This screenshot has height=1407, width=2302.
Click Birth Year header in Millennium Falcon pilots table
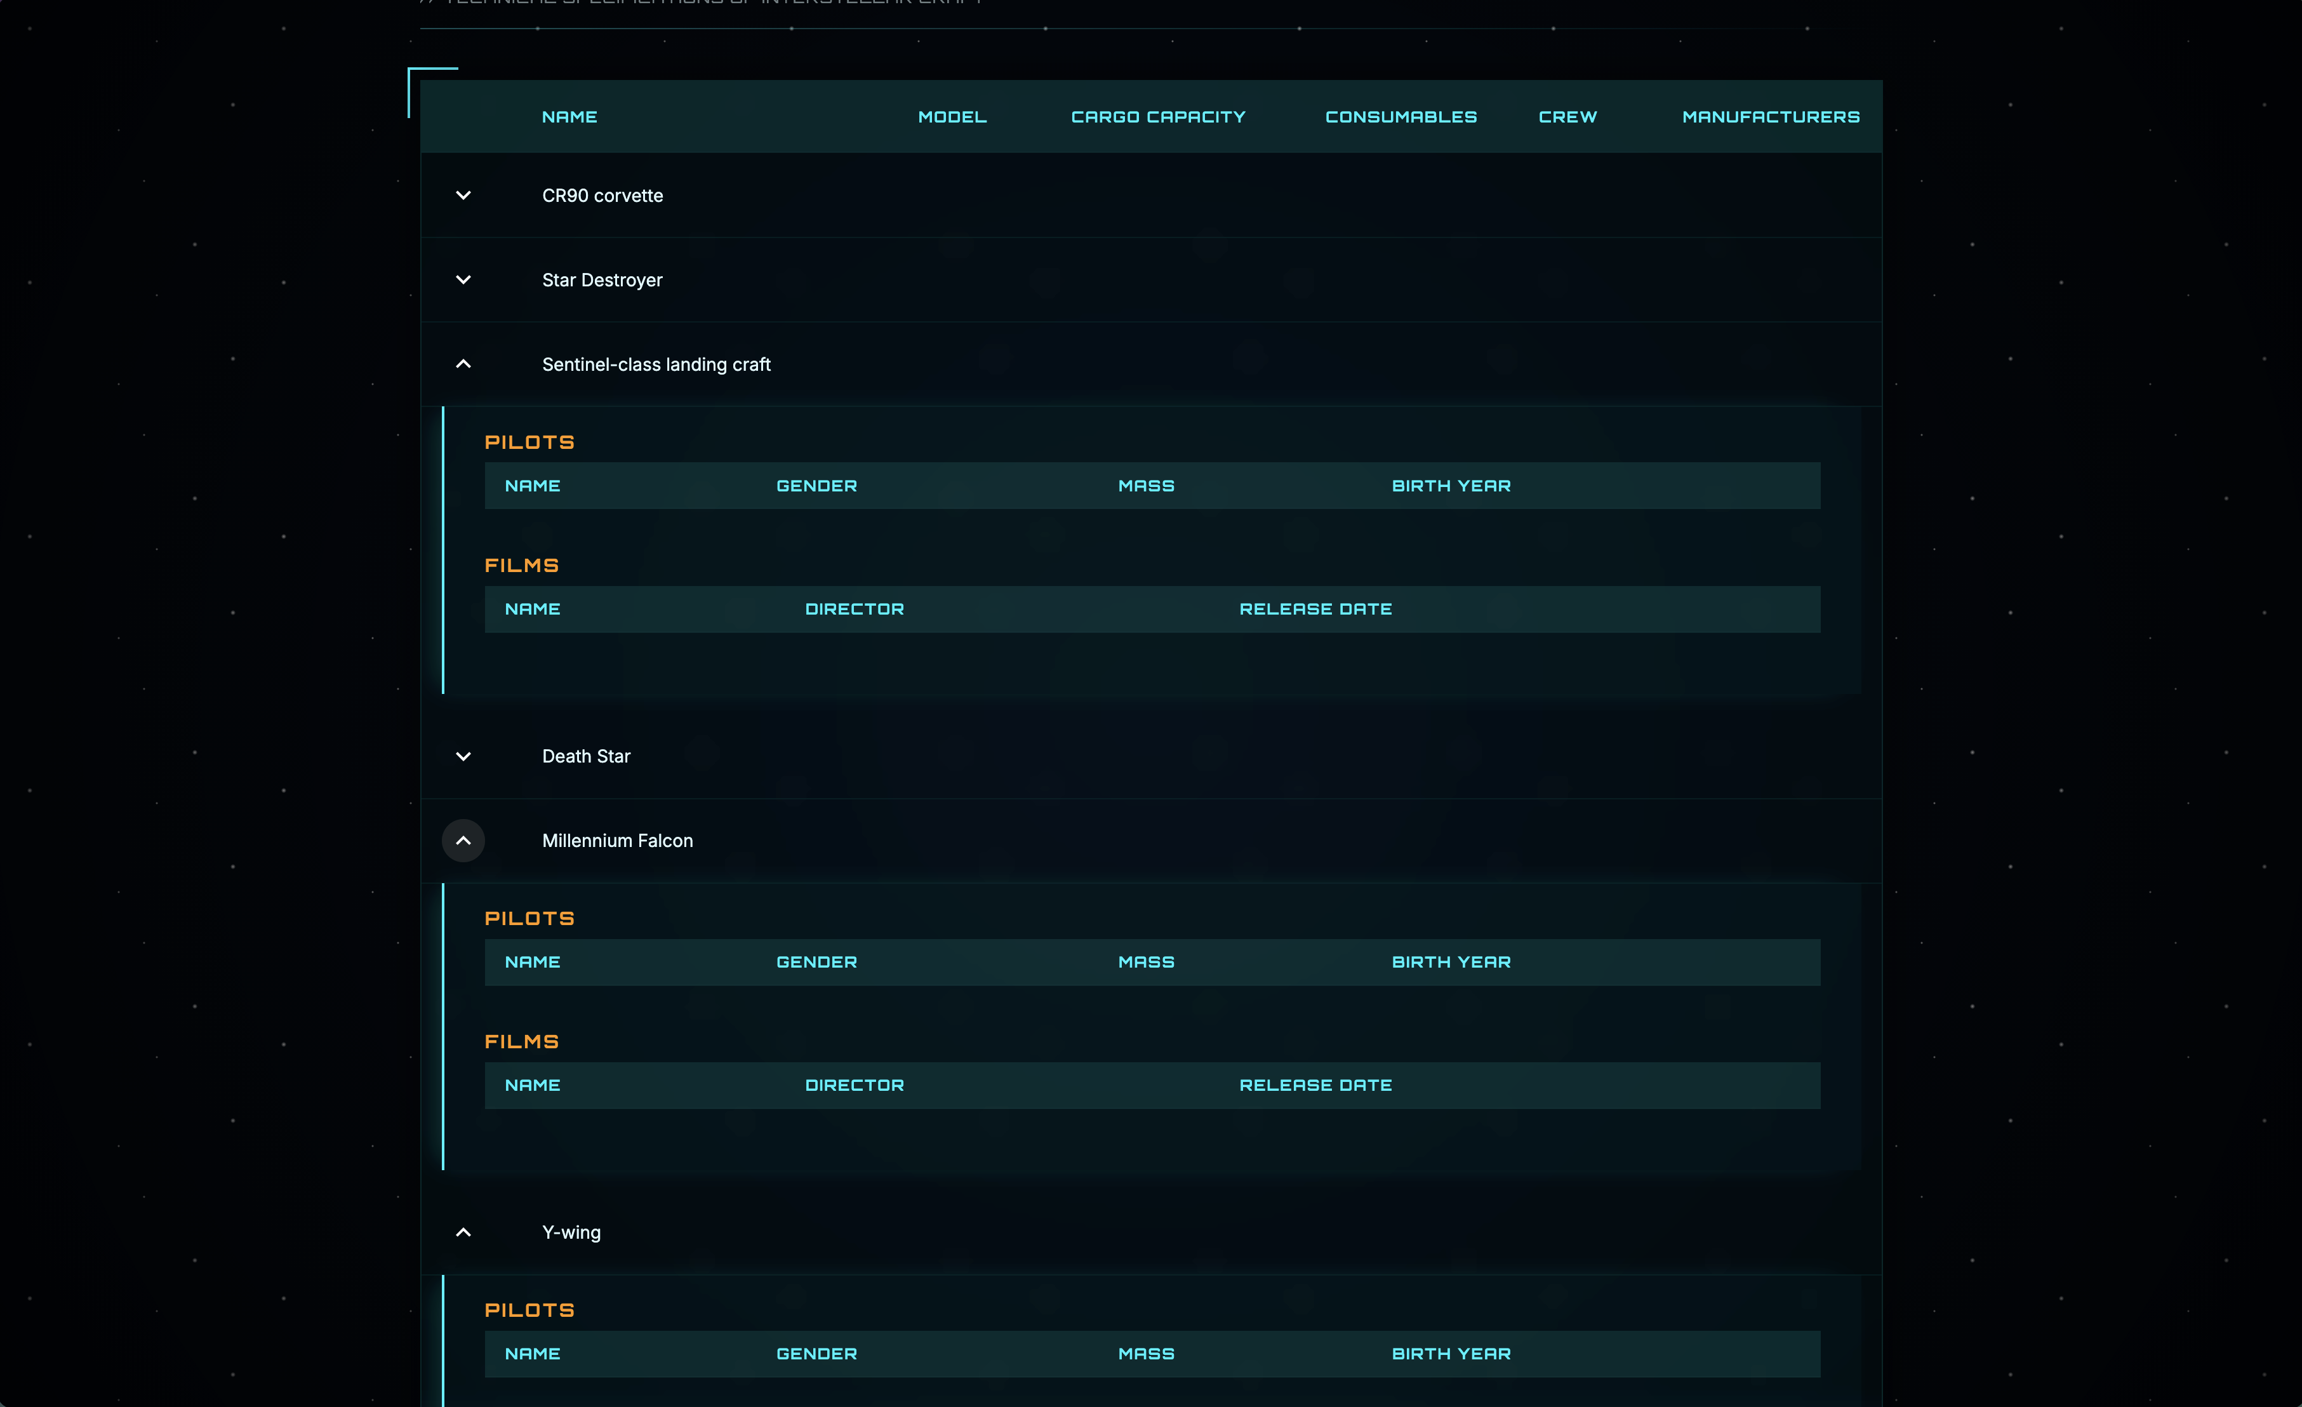click(x=1451, y=963)
